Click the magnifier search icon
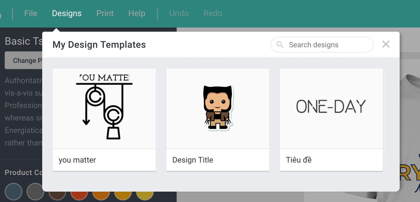The width and height of the screenshot is (420, 202). 280,45
